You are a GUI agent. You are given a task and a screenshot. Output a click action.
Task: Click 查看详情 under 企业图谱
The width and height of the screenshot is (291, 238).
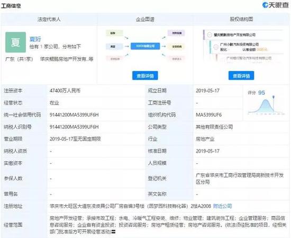[x=145, y=76]
